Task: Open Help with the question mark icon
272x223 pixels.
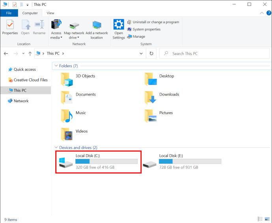Action: (269, 13)
